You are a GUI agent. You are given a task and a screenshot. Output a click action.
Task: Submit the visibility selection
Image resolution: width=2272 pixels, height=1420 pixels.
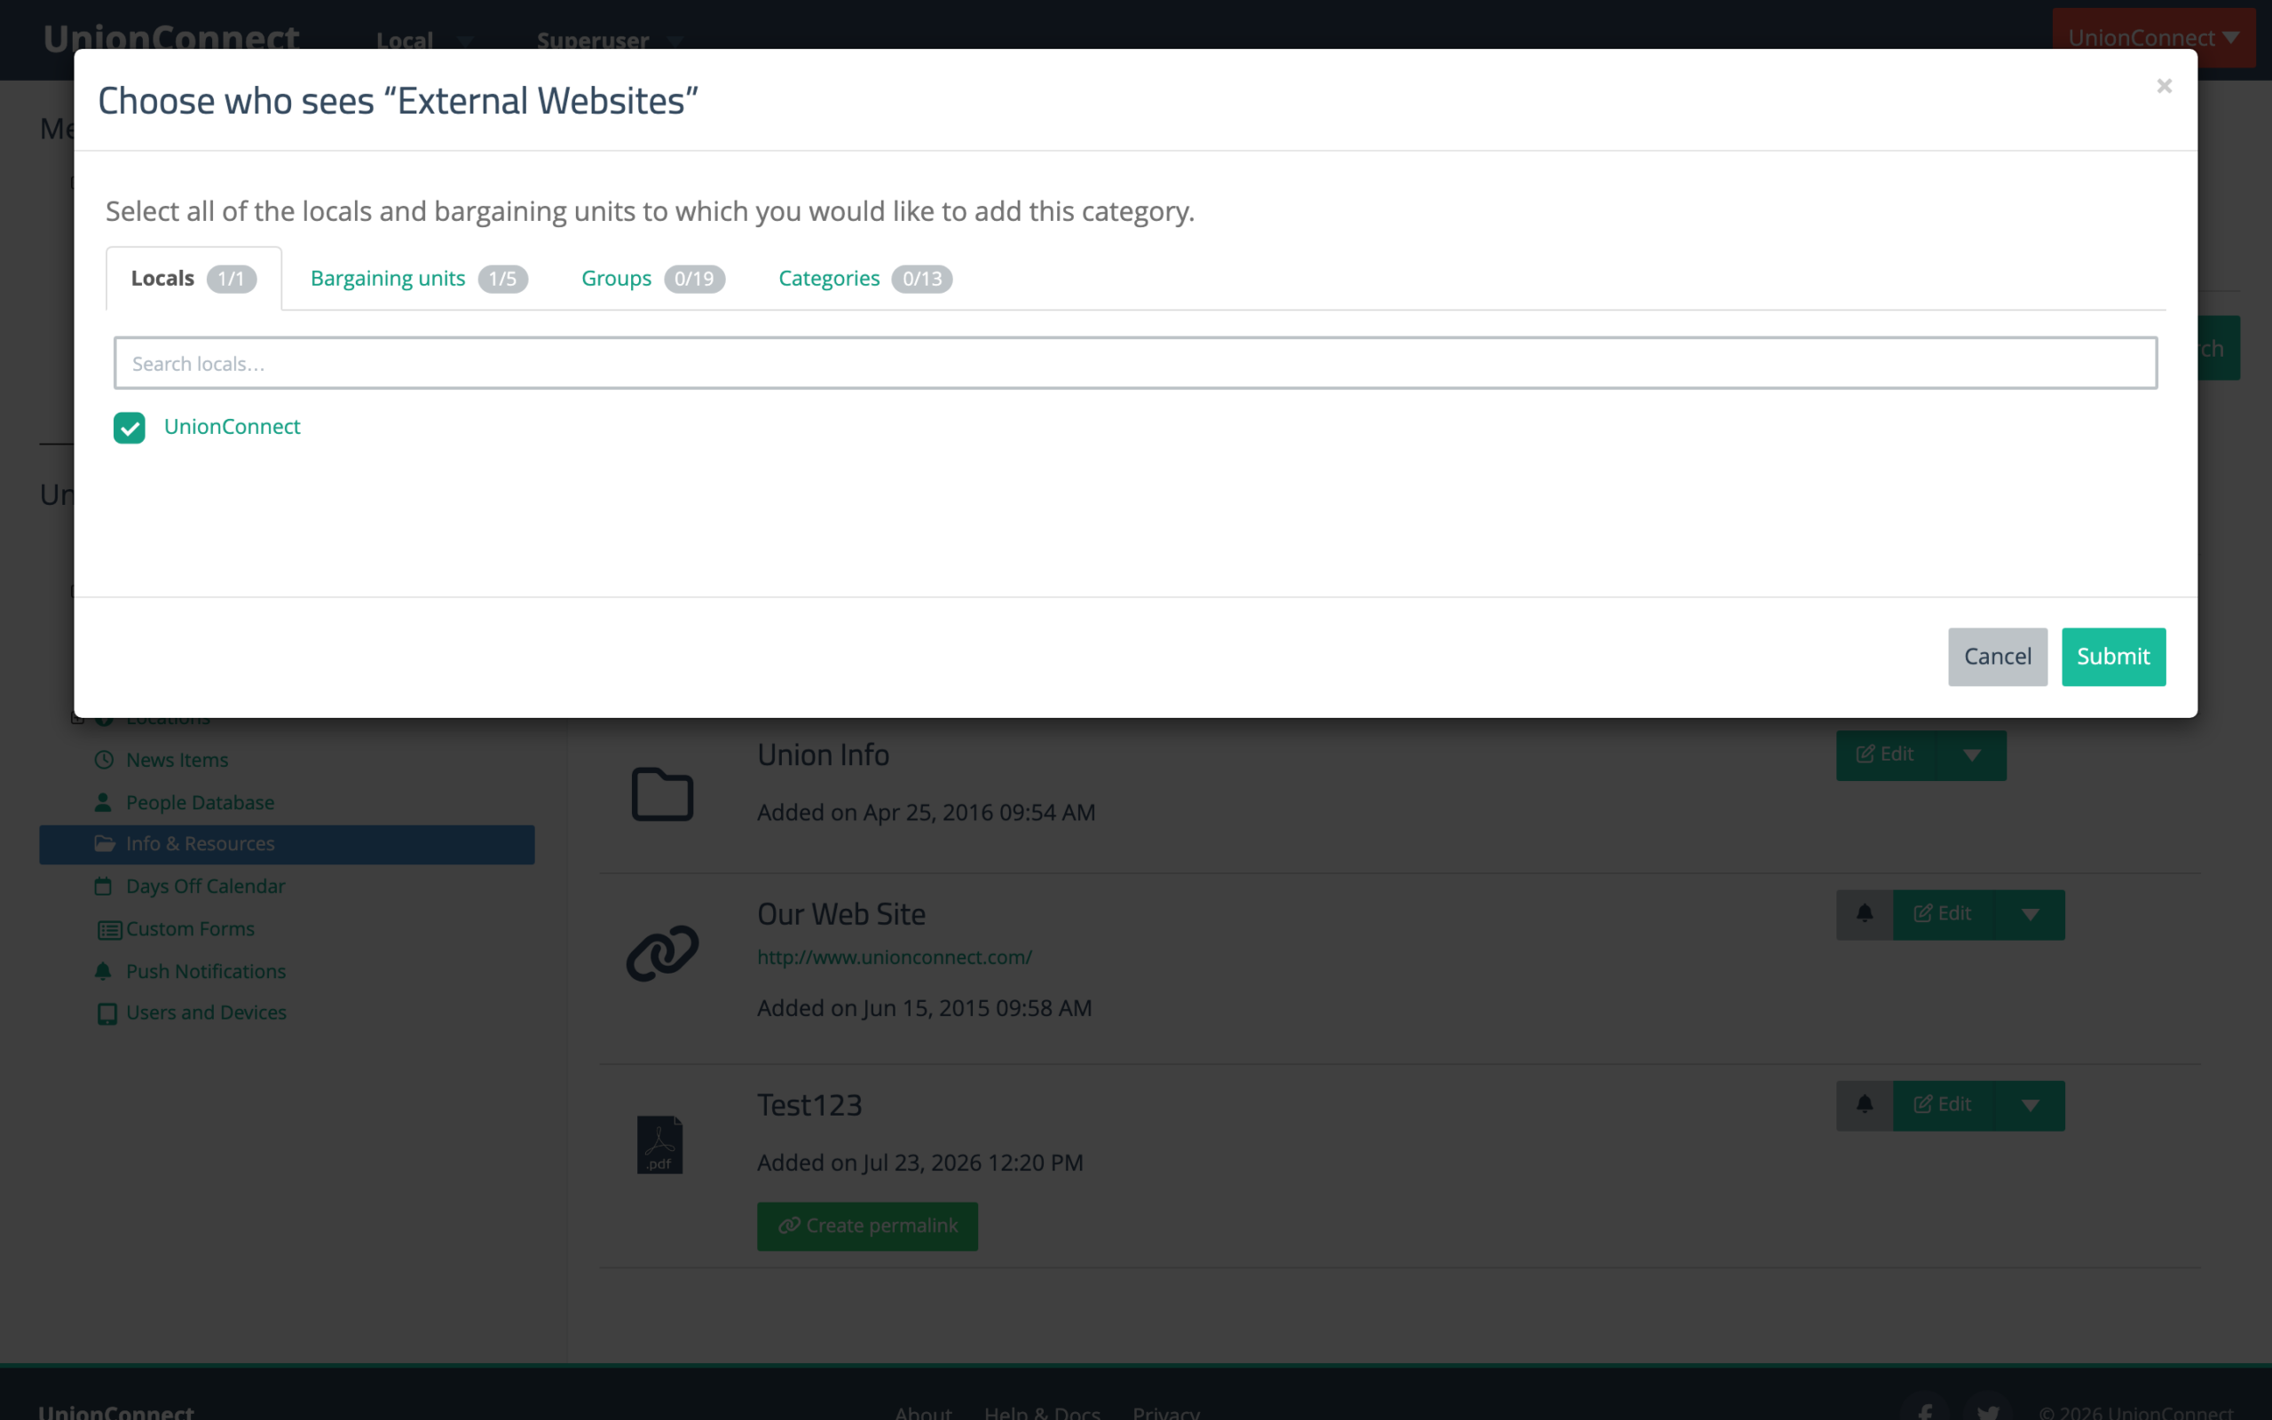coord(2113,657)
